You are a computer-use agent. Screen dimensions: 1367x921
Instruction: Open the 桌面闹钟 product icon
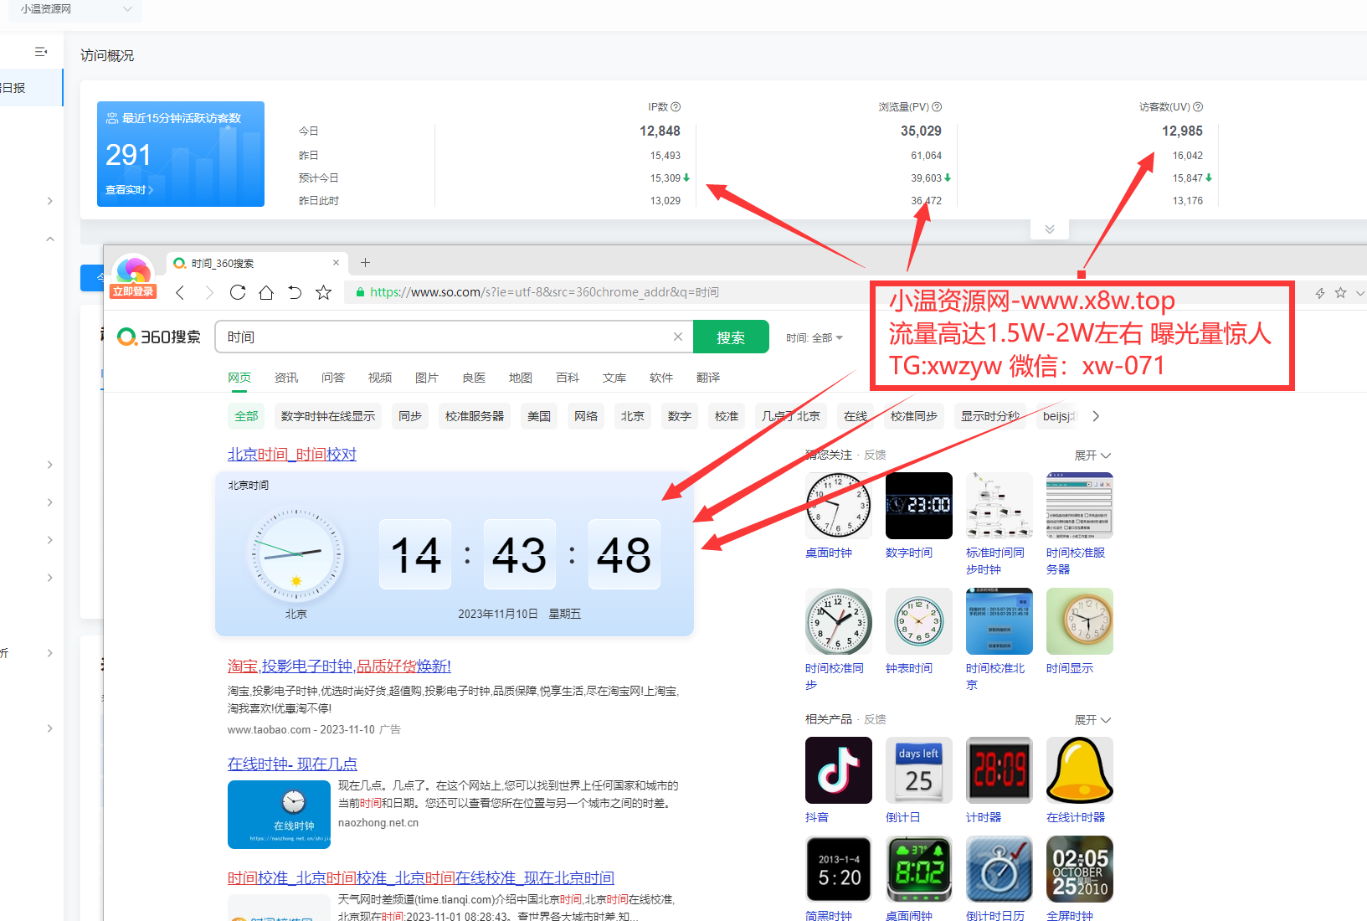(918, 869)
